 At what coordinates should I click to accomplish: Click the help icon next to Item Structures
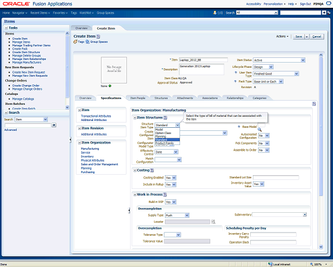[x=164, y=118]
